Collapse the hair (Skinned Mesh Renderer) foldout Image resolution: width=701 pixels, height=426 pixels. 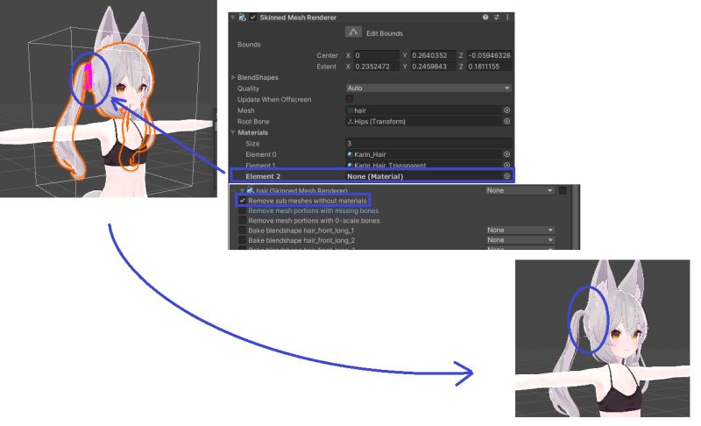click(x=242, y=190)
